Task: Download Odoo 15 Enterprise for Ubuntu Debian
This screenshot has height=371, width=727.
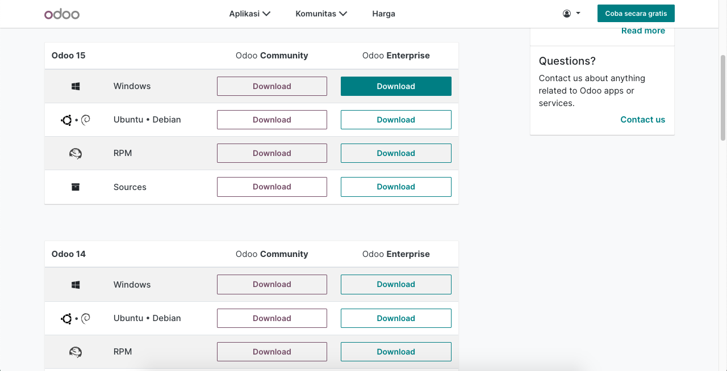Action: pos(396,120)
